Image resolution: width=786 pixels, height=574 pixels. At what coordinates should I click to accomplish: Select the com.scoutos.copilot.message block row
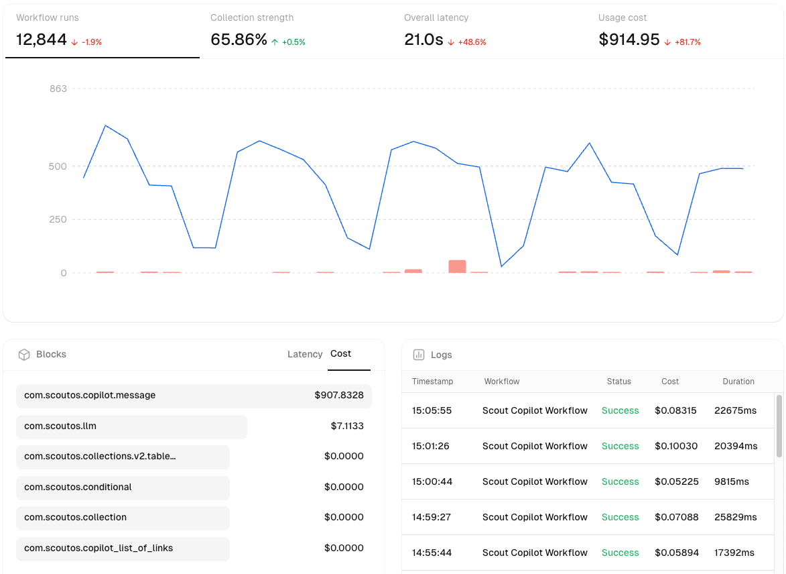click(x=194, y=396)
